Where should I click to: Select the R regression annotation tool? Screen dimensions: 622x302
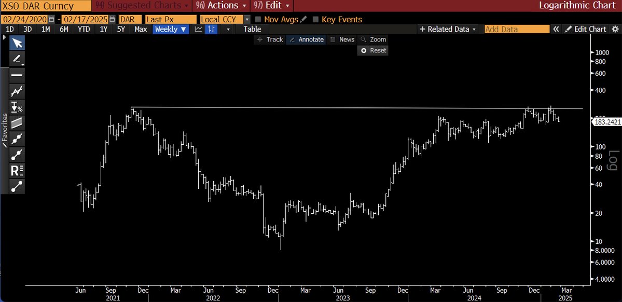click(x=17, y=171)
